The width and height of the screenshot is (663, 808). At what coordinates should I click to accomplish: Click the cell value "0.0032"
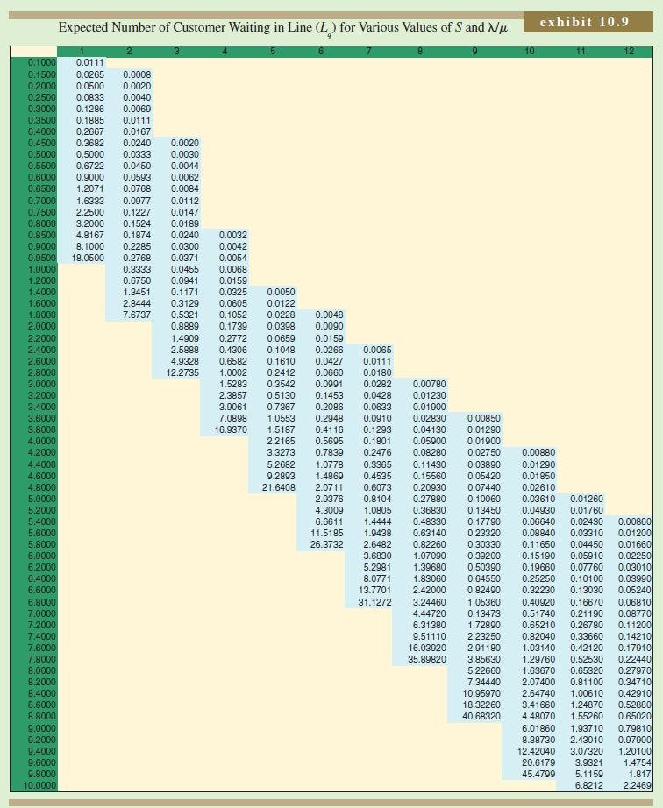pyautogui.click(x=233, y=235)
